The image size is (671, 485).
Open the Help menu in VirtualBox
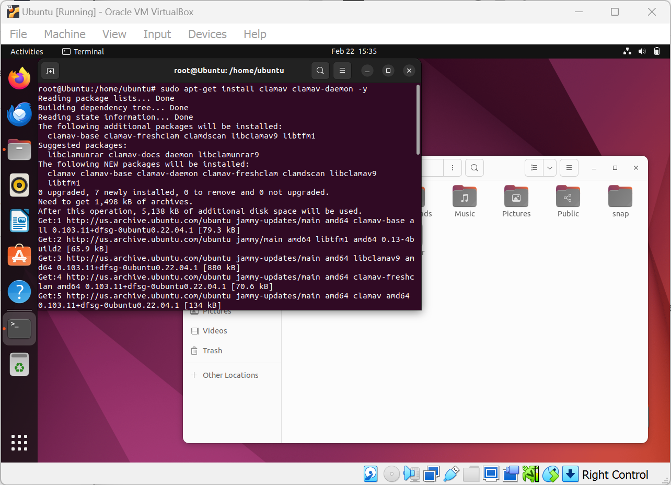[255, 34]
